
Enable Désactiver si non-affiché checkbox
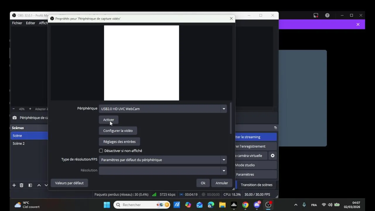coord(101,151)
